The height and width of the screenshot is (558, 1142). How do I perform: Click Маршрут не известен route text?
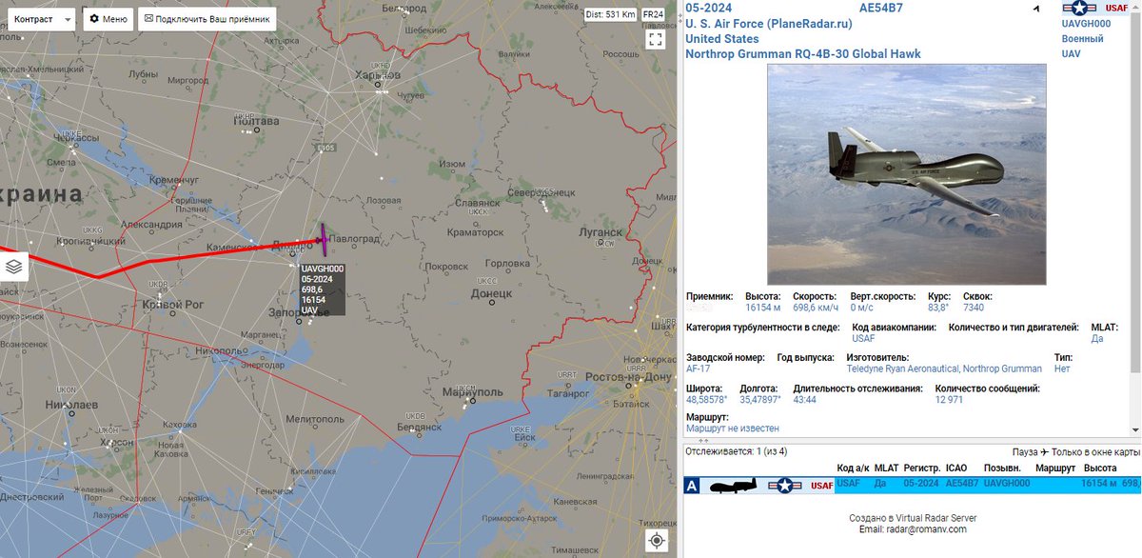click(732, 428)
